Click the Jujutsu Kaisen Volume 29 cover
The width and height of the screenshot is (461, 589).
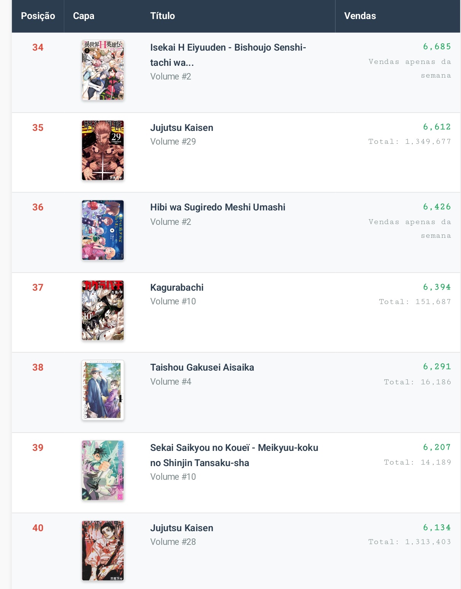point(103,150)
